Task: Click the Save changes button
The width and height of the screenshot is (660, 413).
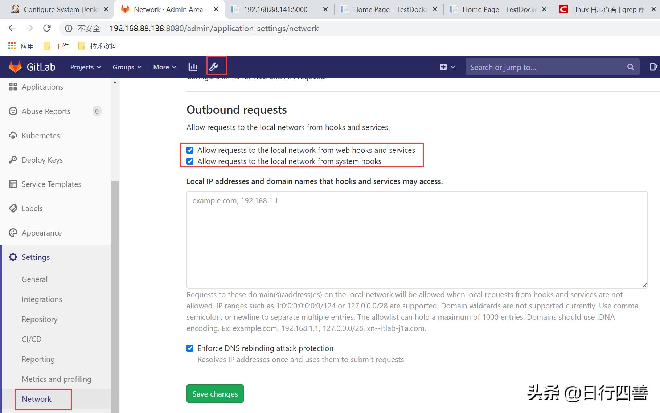Action: (215, 394)
